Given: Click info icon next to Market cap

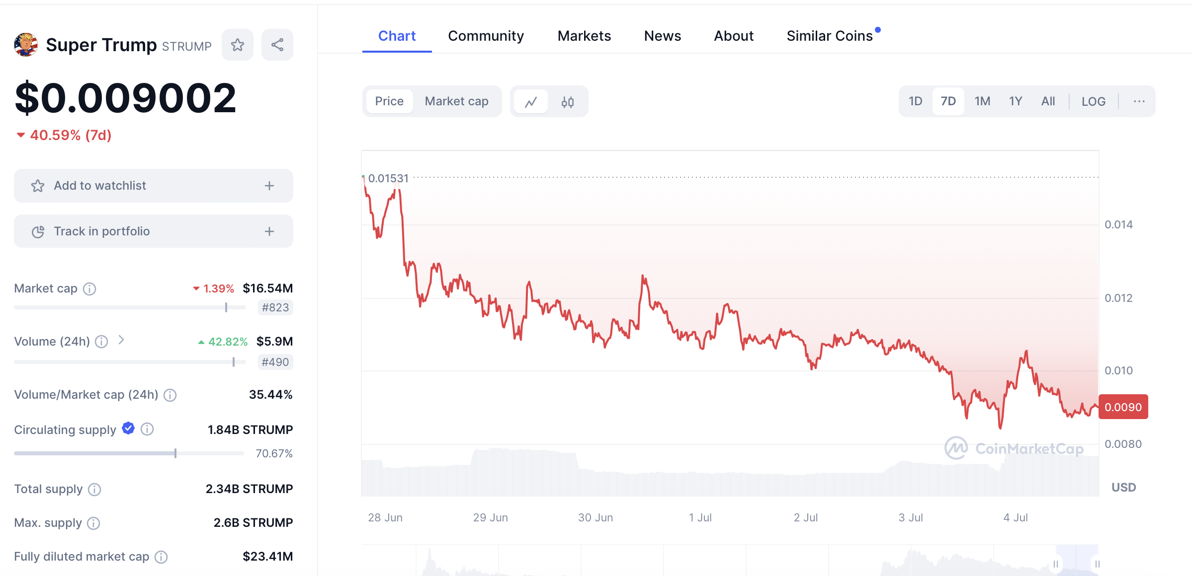Looking at the screenshot, I should tap(89, 288).
